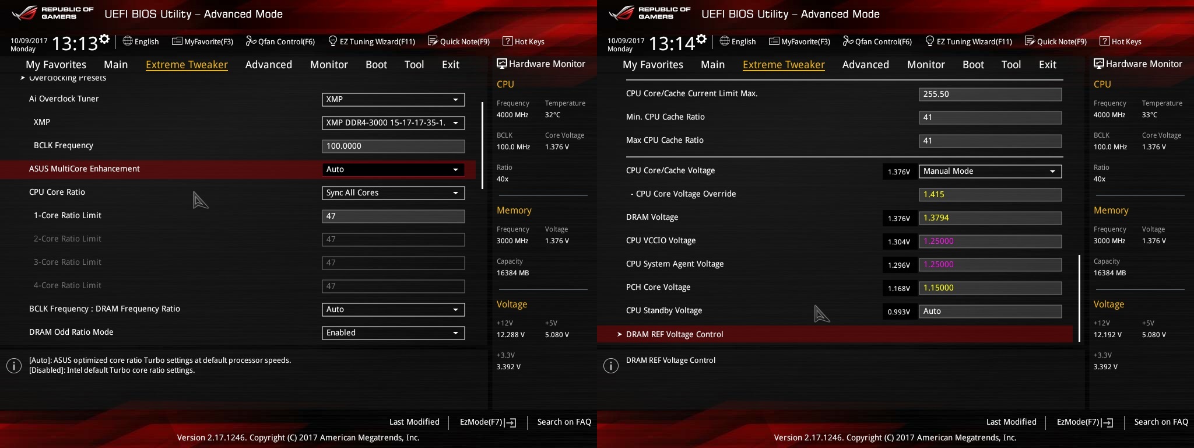Click Last Modified in right window
The width and height of the screenshot is (1194, 448).
1012,422
